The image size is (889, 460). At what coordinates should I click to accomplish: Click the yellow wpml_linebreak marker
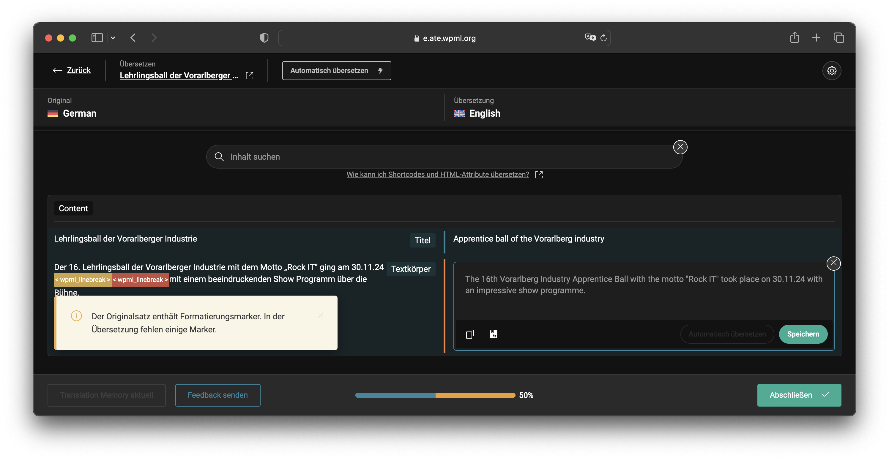[83, 280]
